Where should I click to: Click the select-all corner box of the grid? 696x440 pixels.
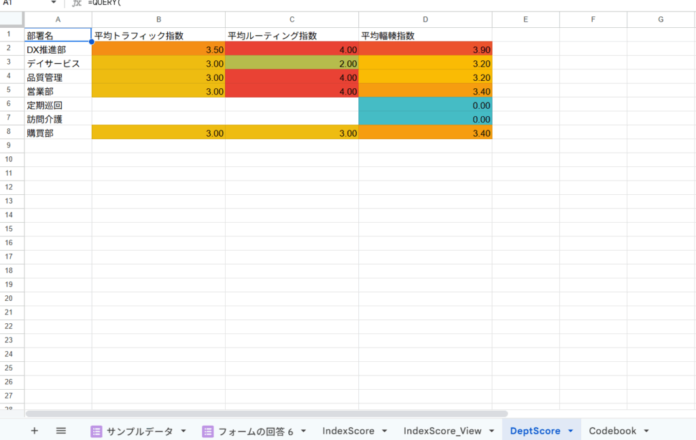(x=12, y=20)
